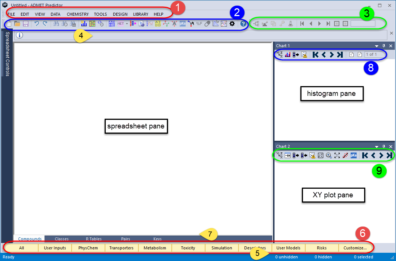The width and height of the screenshot is (396, 261).
Task: Expand the Spreadsheet Controls side panel
Action: click(x=7, y=54)
